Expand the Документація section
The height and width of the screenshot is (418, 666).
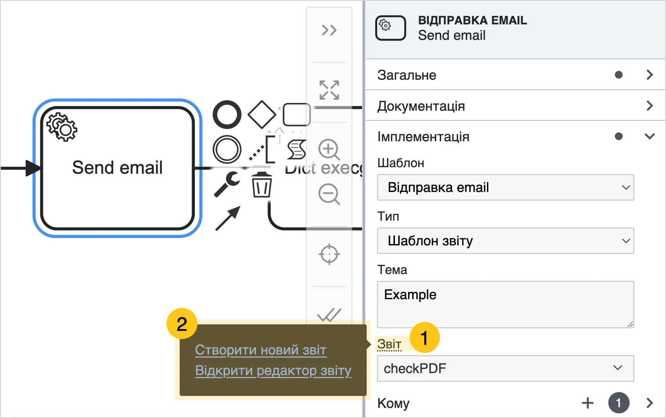click(650, 106)
